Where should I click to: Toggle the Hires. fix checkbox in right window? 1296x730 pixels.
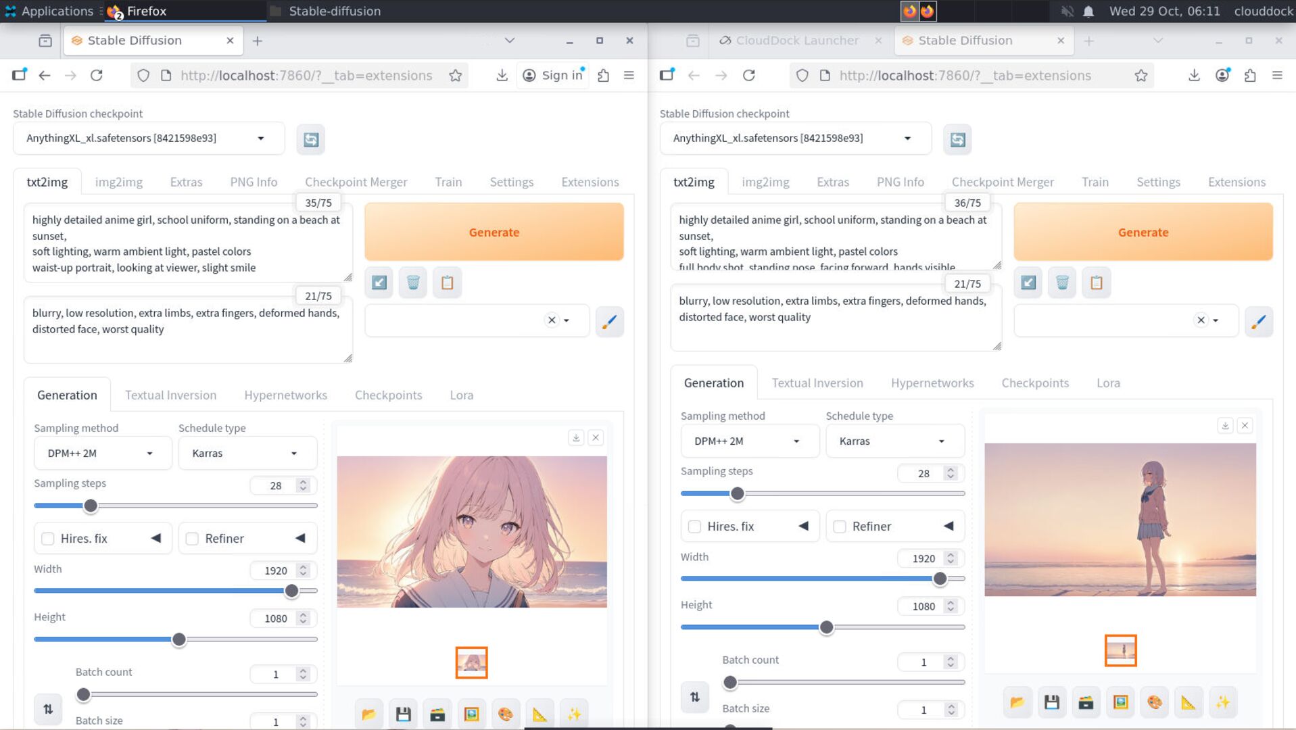694,527
